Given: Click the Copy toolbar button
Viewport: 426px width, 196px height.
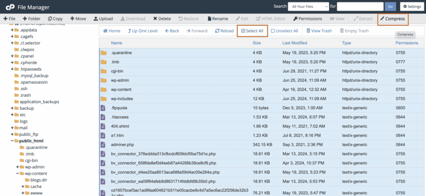Looking at the screenshot, I should point(55,19).
